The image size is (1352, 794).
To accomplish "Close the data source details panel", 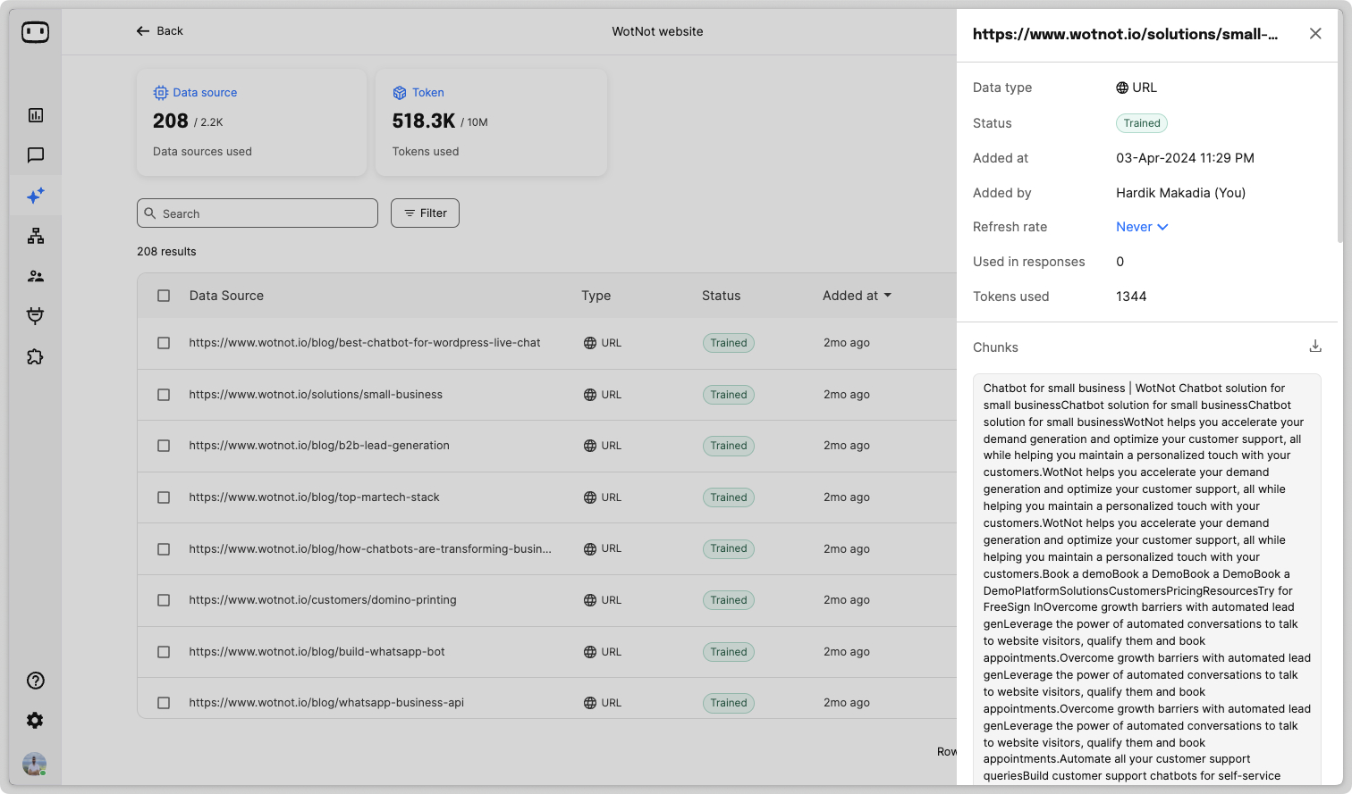I will (1314, 34).
